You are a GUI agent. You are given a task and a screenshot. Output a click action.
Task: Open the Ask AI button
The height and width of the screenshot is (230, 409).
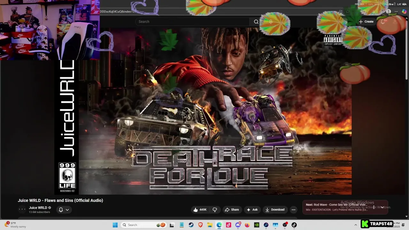(252, 210)
